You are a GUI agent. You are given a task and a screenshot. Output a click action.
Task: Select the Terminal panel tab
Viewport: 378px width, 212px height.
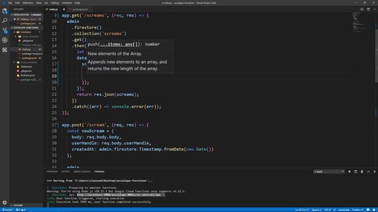[99, 171]
